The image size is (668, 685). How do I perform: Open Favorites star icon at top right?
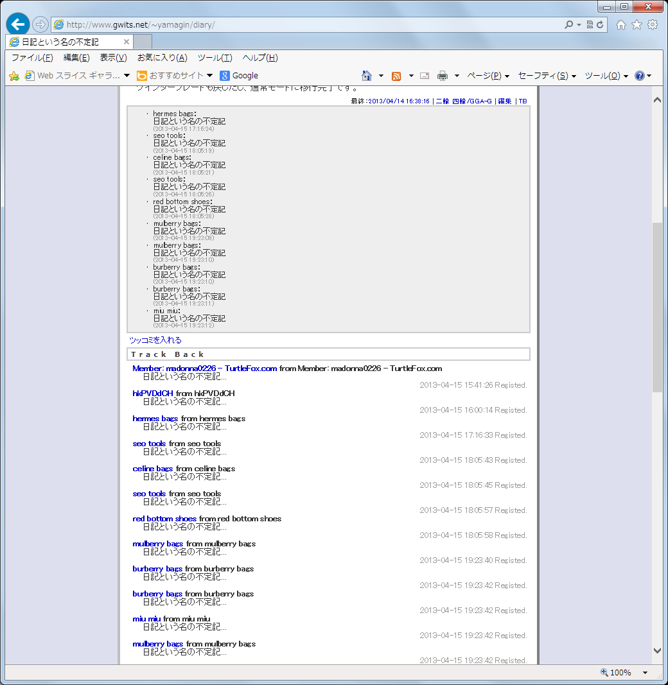click(x=637, y=24)
